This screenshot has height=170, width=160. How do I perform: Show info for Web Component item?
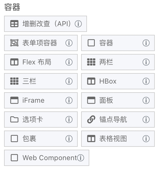[x=81, y=158]
